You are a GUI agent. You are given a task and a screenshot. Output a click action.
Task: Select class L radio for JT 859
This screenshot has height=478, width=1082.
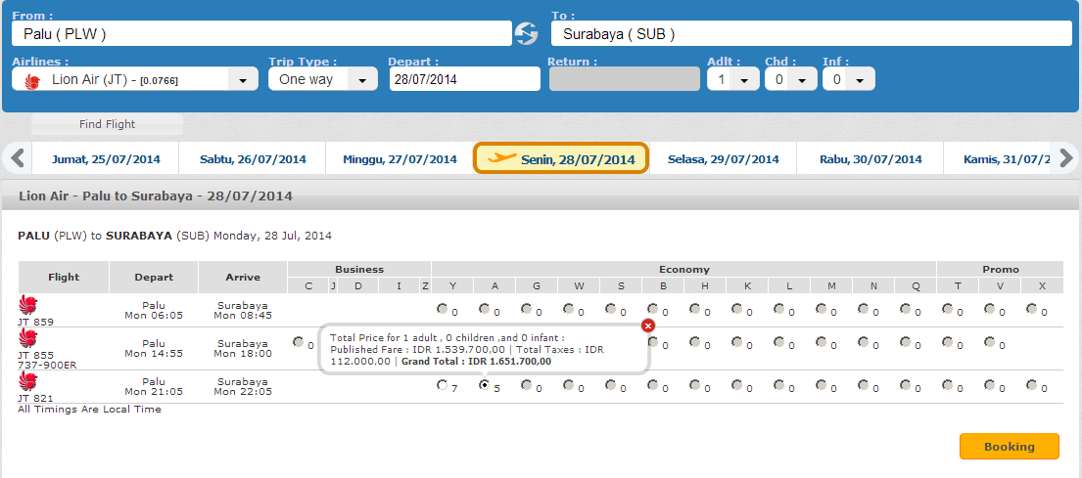779,309
